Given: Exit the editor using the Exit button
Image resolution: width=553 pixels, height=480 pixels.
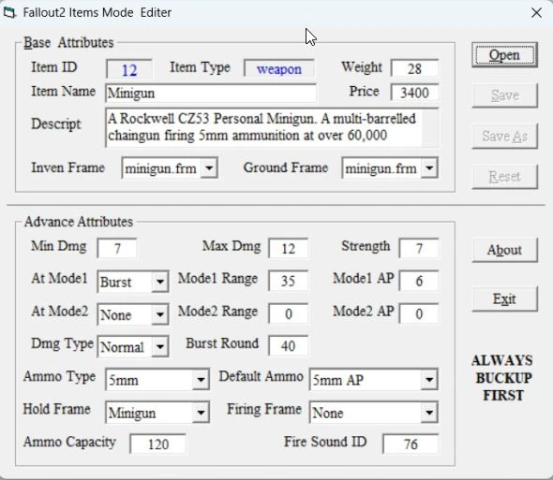Looking at the screenshot, I should [504, 299].
